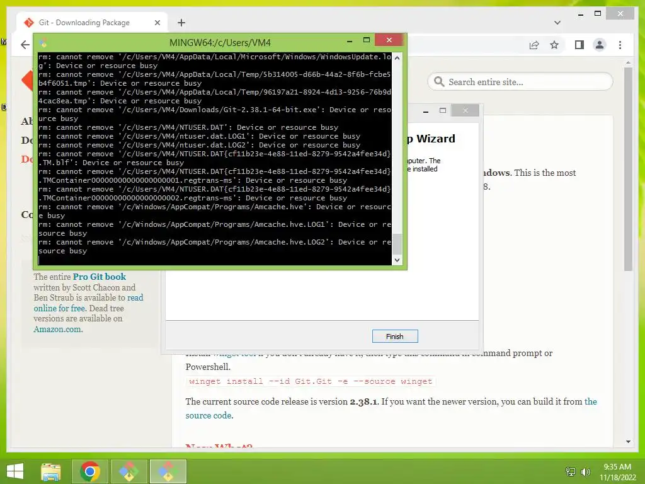Click the active Git Bash taskbar icon

(168, 471)
